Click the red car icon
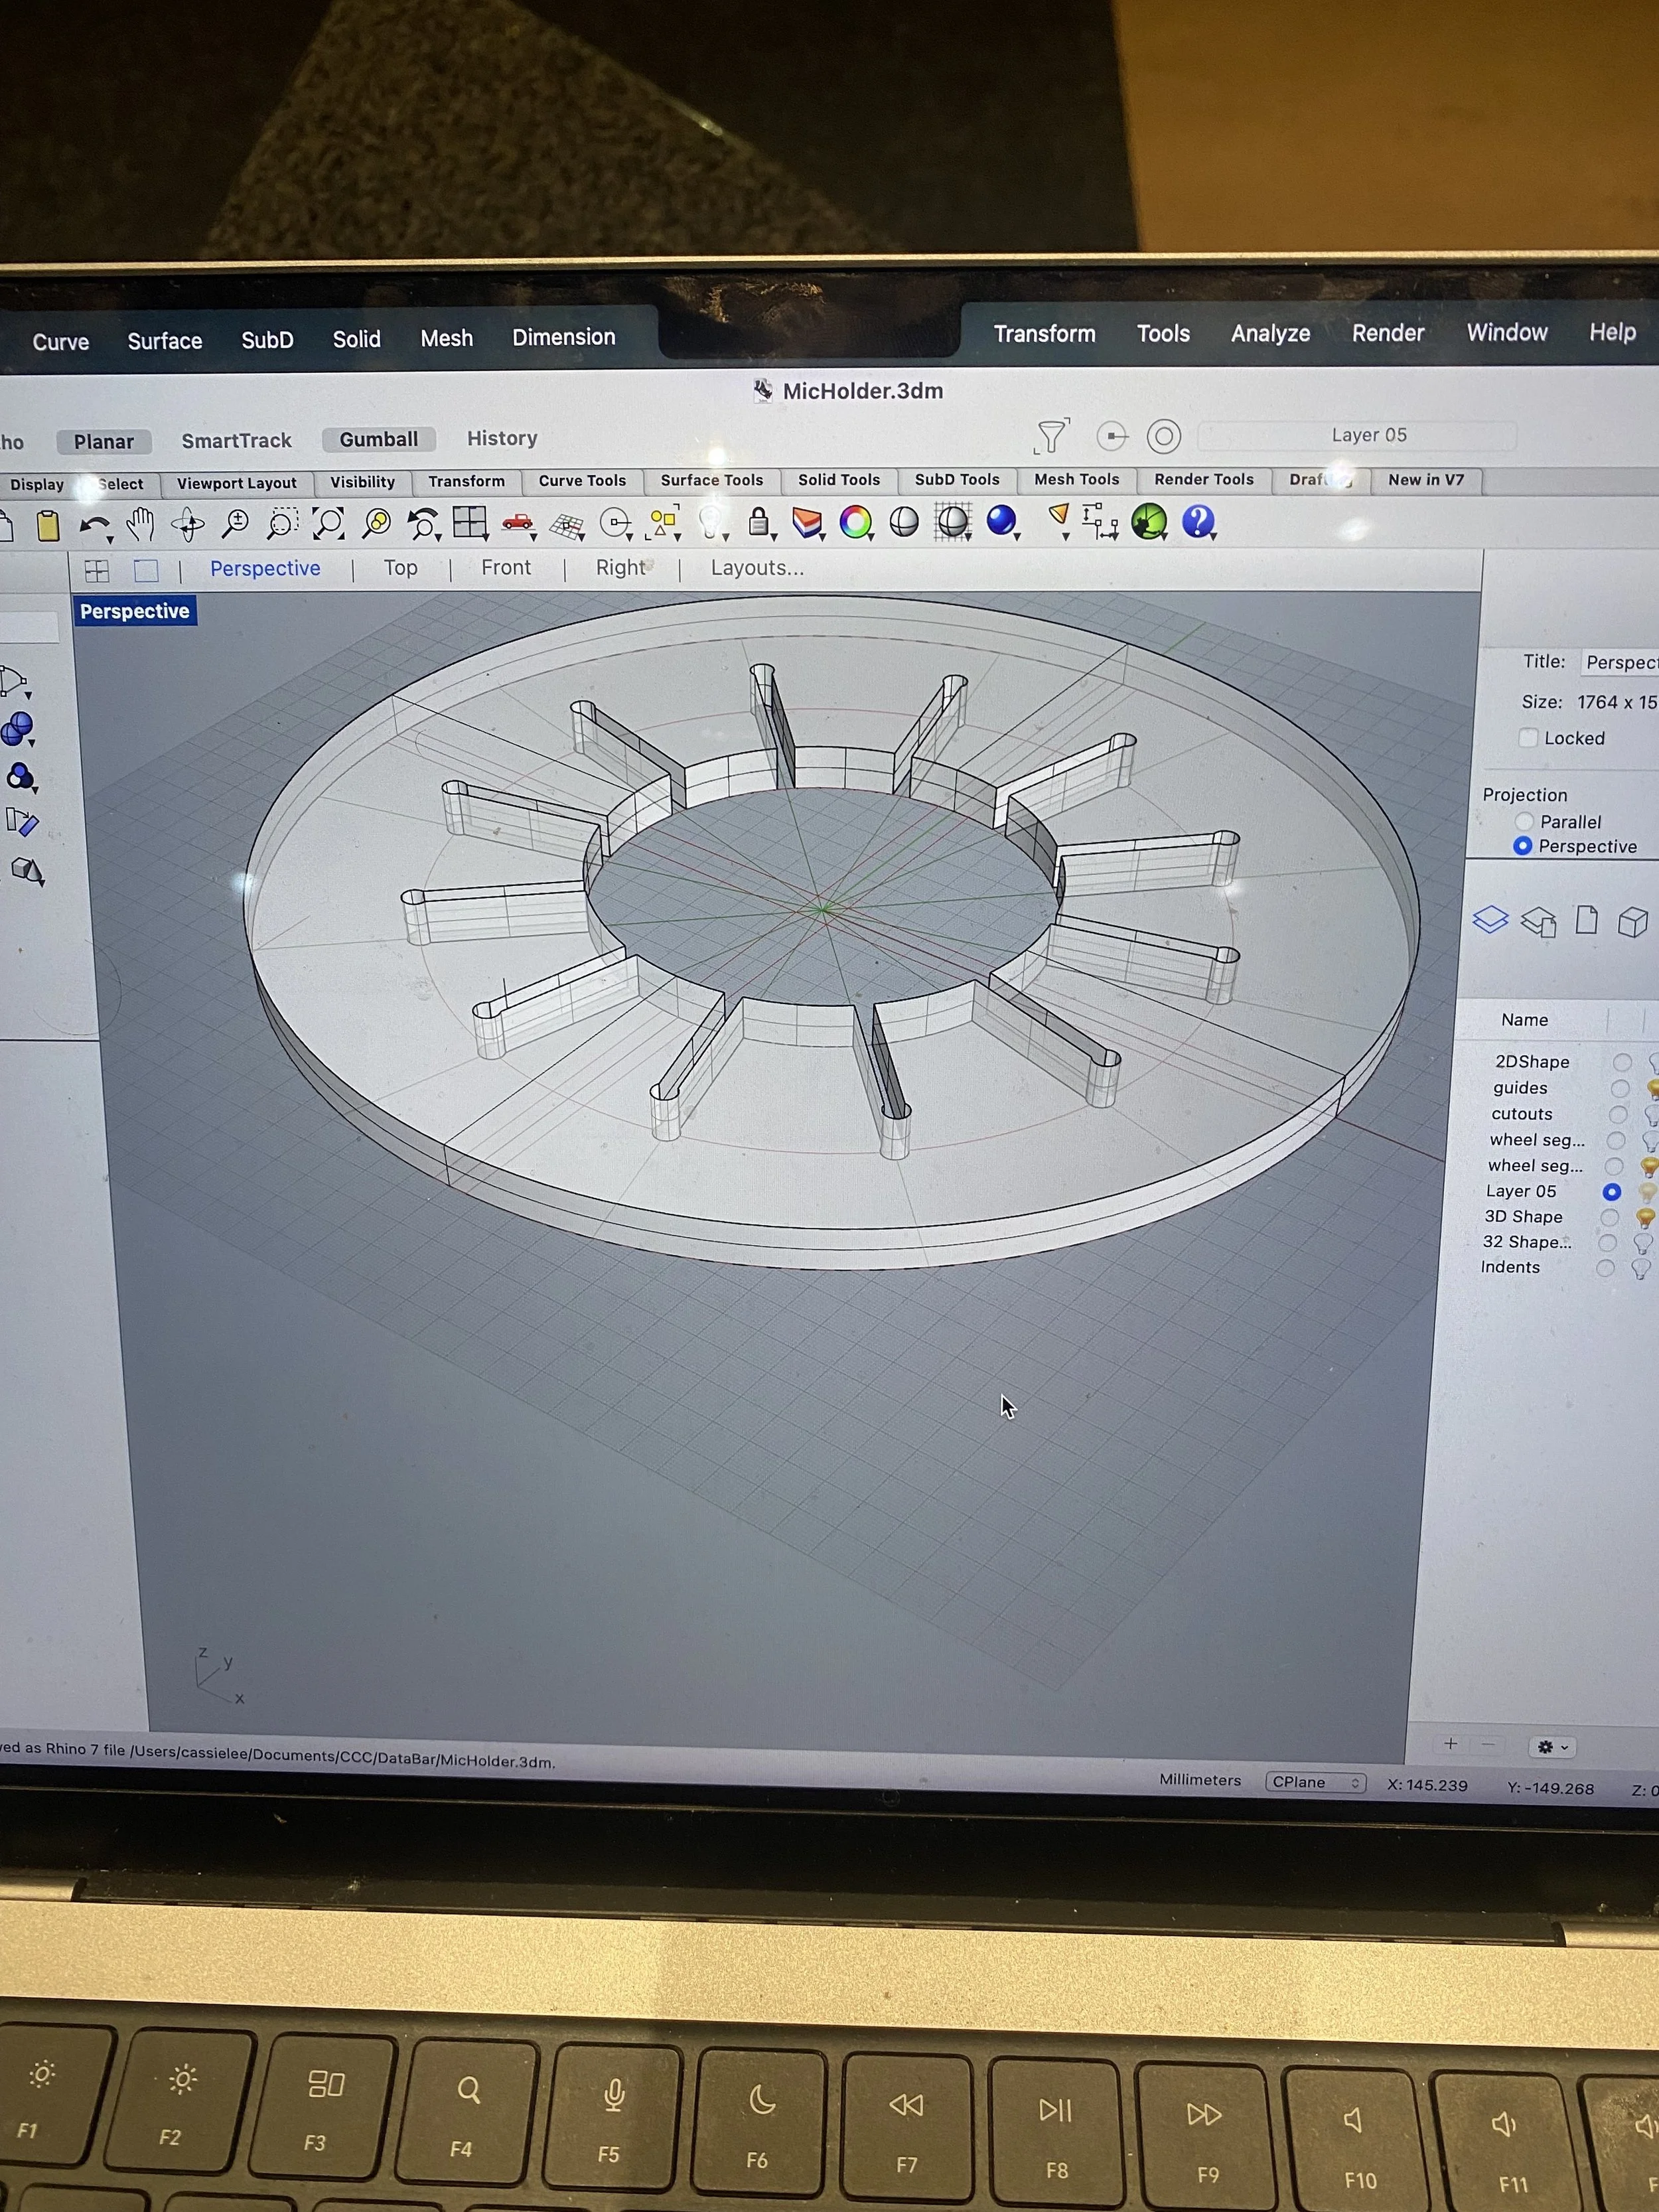This screenshot has height=2212, width=1659. [x=517, y=522]
